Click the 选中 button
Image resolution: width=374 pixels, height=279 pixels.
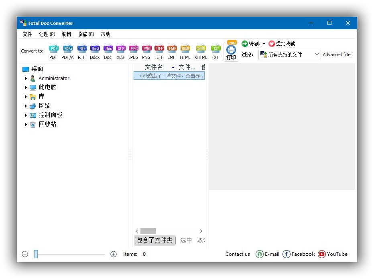186,241
